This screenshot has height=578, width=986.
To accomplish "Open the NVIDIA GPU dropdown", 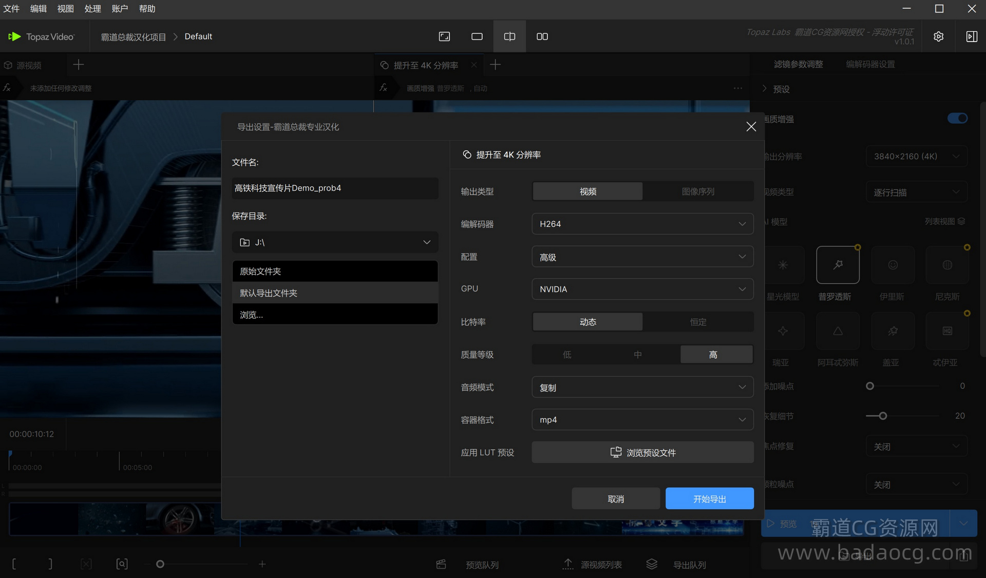I will pos(642,289).
